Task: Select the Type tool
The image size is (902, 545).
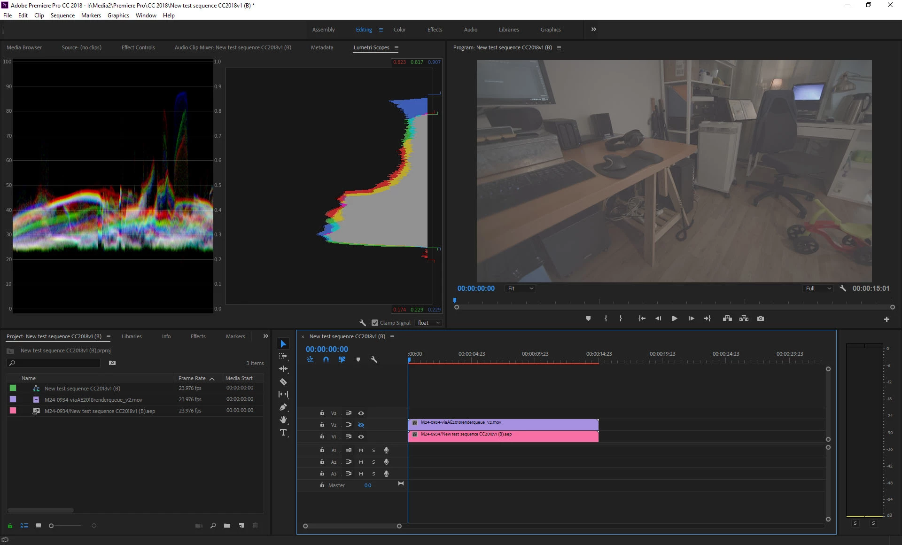Action: [283, 432]
